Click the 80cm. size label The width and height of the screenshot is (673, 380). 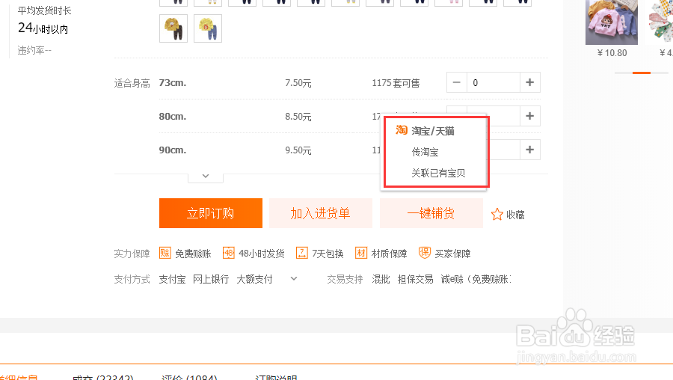(173, 117)
